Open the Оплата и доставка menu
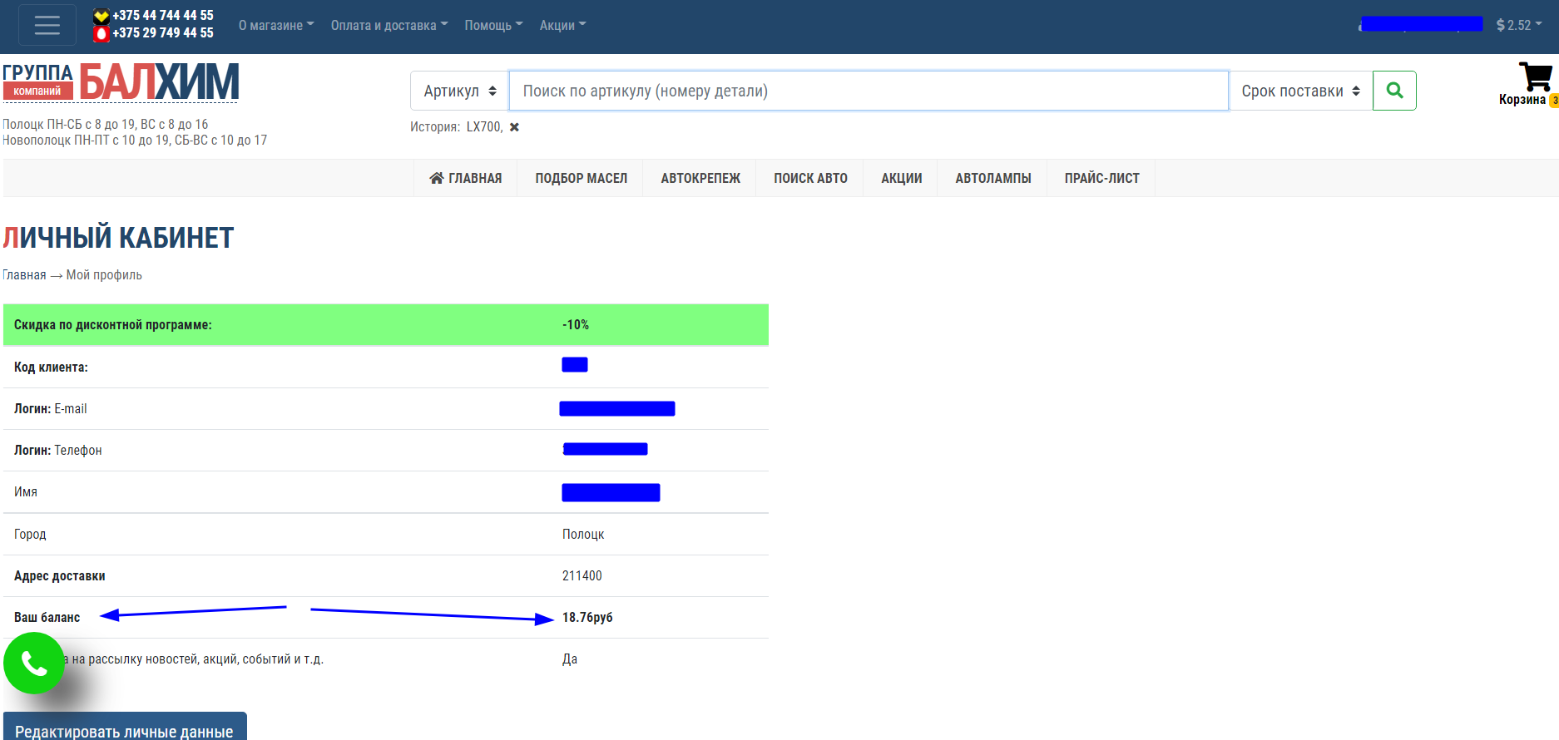 coord(389,25)
